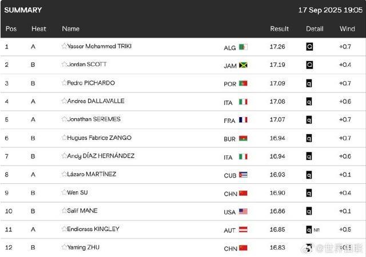The image size is (366, 257).
Task: Select the Cuba flag icon
Action: click(x=243, y=175)
